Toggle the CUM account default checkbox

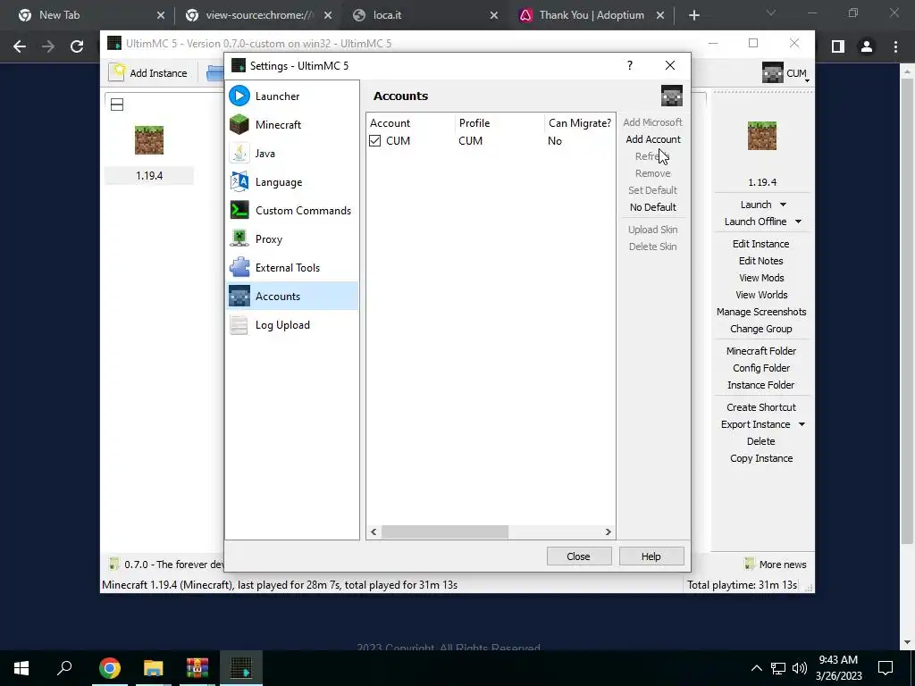[x=374, y=140]
